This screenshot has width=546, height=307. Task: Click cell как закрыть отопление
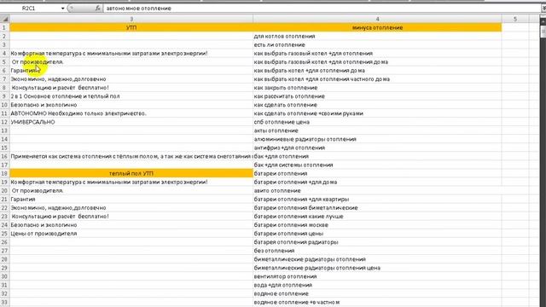click(377, 88)
